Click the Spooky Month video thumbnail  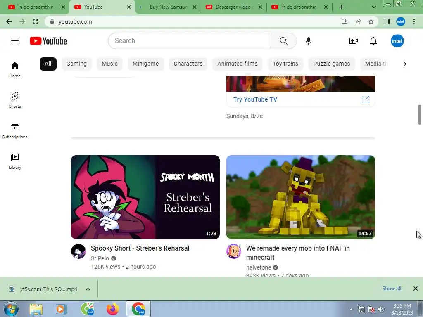click(x=145, y=197)
